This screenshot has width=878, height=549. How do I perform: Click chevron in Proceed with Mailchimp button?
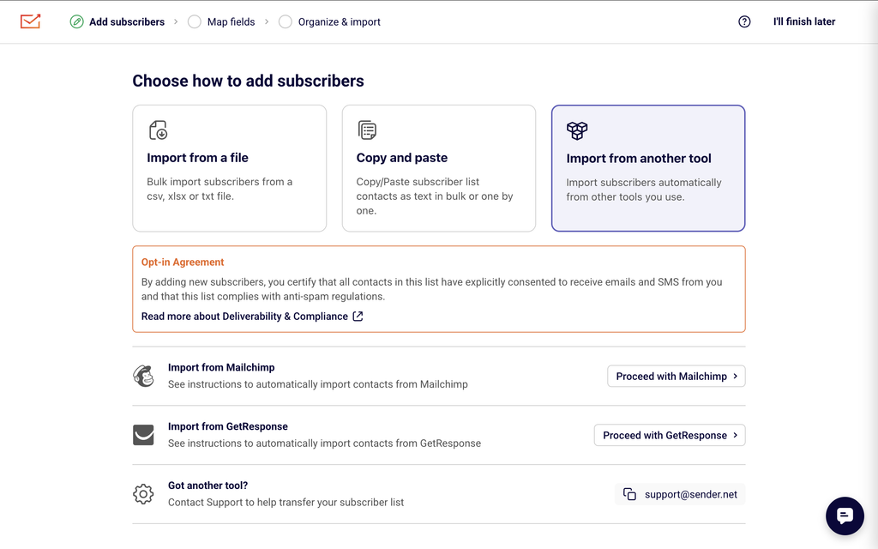pos(735,377)
